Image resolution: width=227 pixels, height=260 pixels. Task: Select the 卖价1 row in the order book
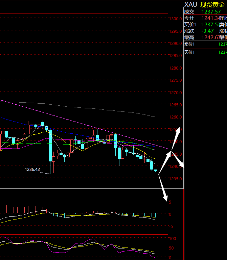205,44
